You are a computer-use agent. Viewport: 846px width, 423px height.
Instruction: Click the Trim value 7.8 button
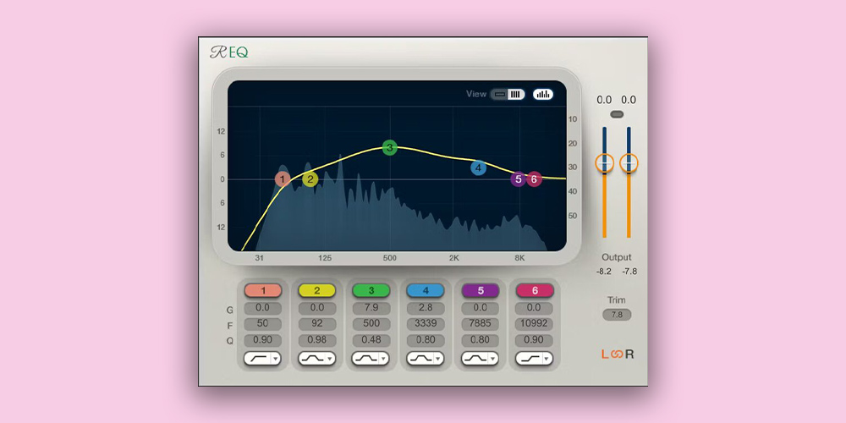(617, 315)
